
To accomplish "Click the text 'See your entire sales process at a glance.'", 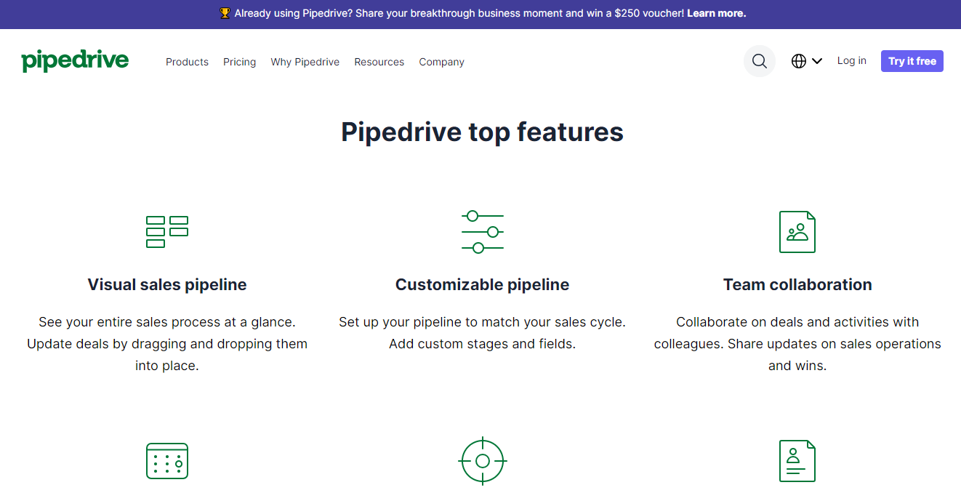I will coord(167,322).
